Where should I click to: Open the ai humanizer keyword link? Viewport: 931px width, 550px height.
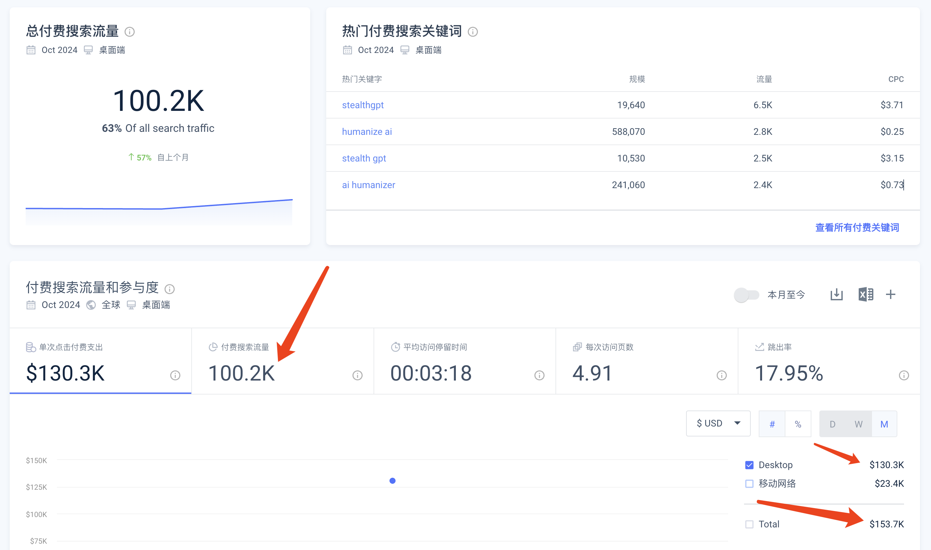(x=368, y=185)
